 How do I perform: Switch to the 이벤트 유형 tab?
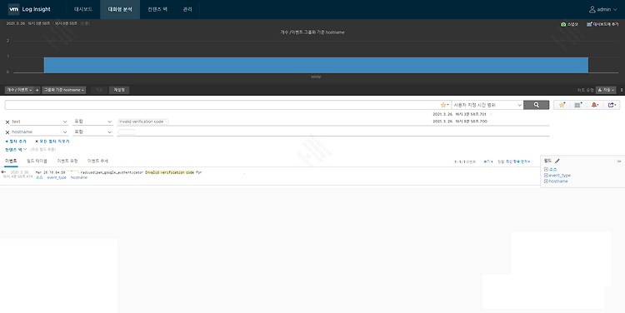click(67, 161)
